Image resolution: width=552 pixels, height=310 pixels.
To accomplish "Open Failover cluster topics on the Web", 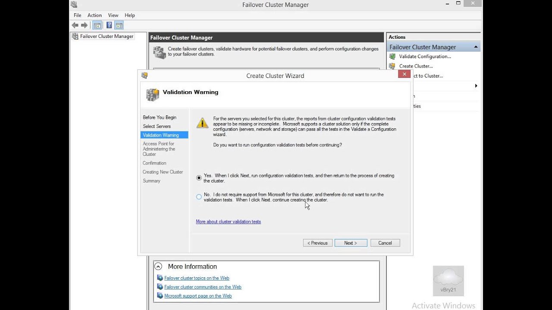I will pos(197,278).
